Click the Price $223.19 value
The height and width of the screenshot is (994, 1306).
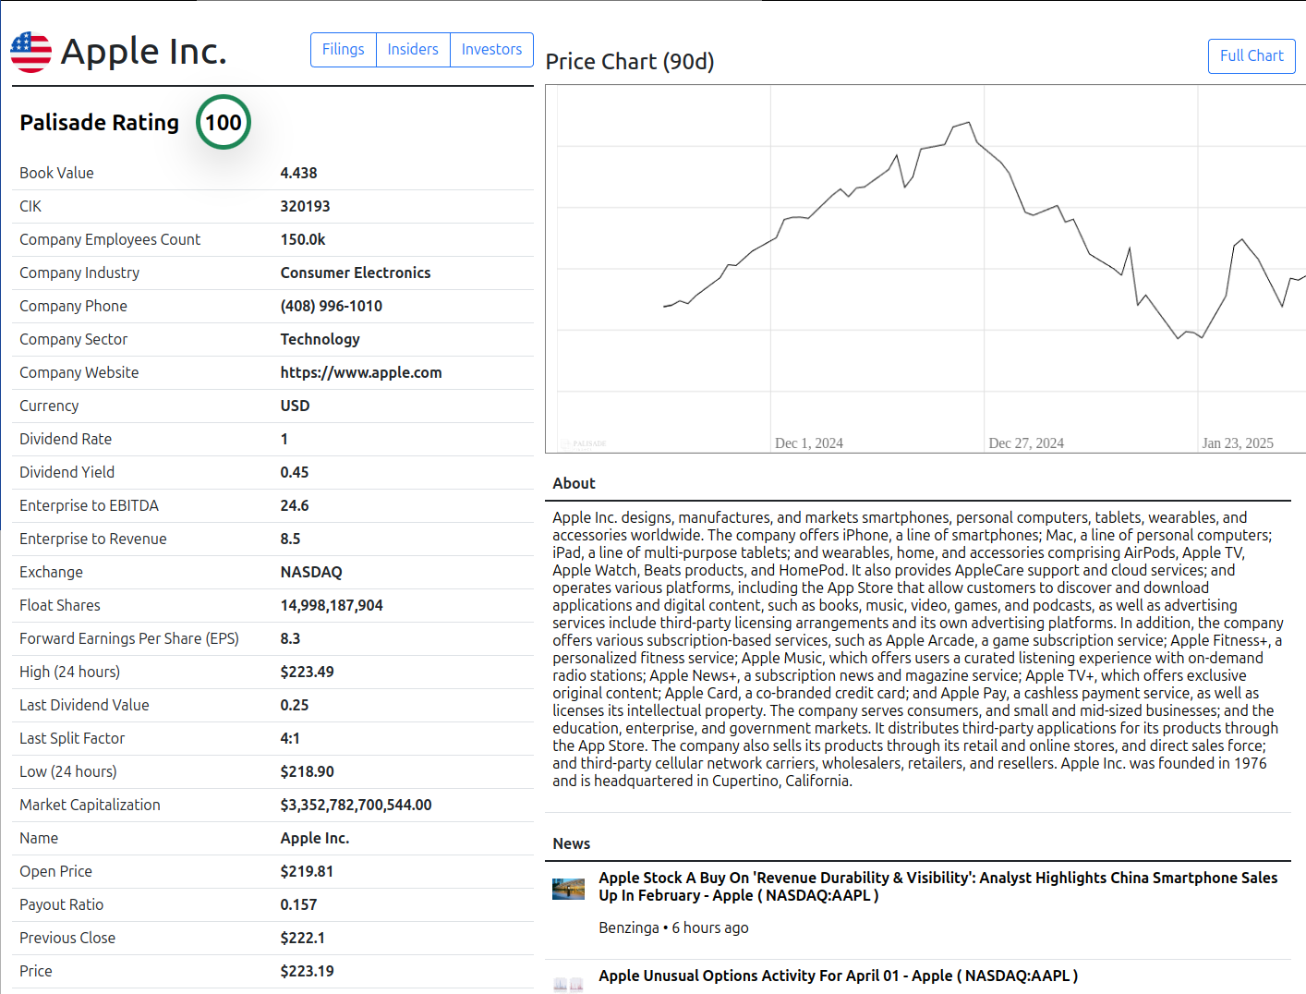coord(307,971)
